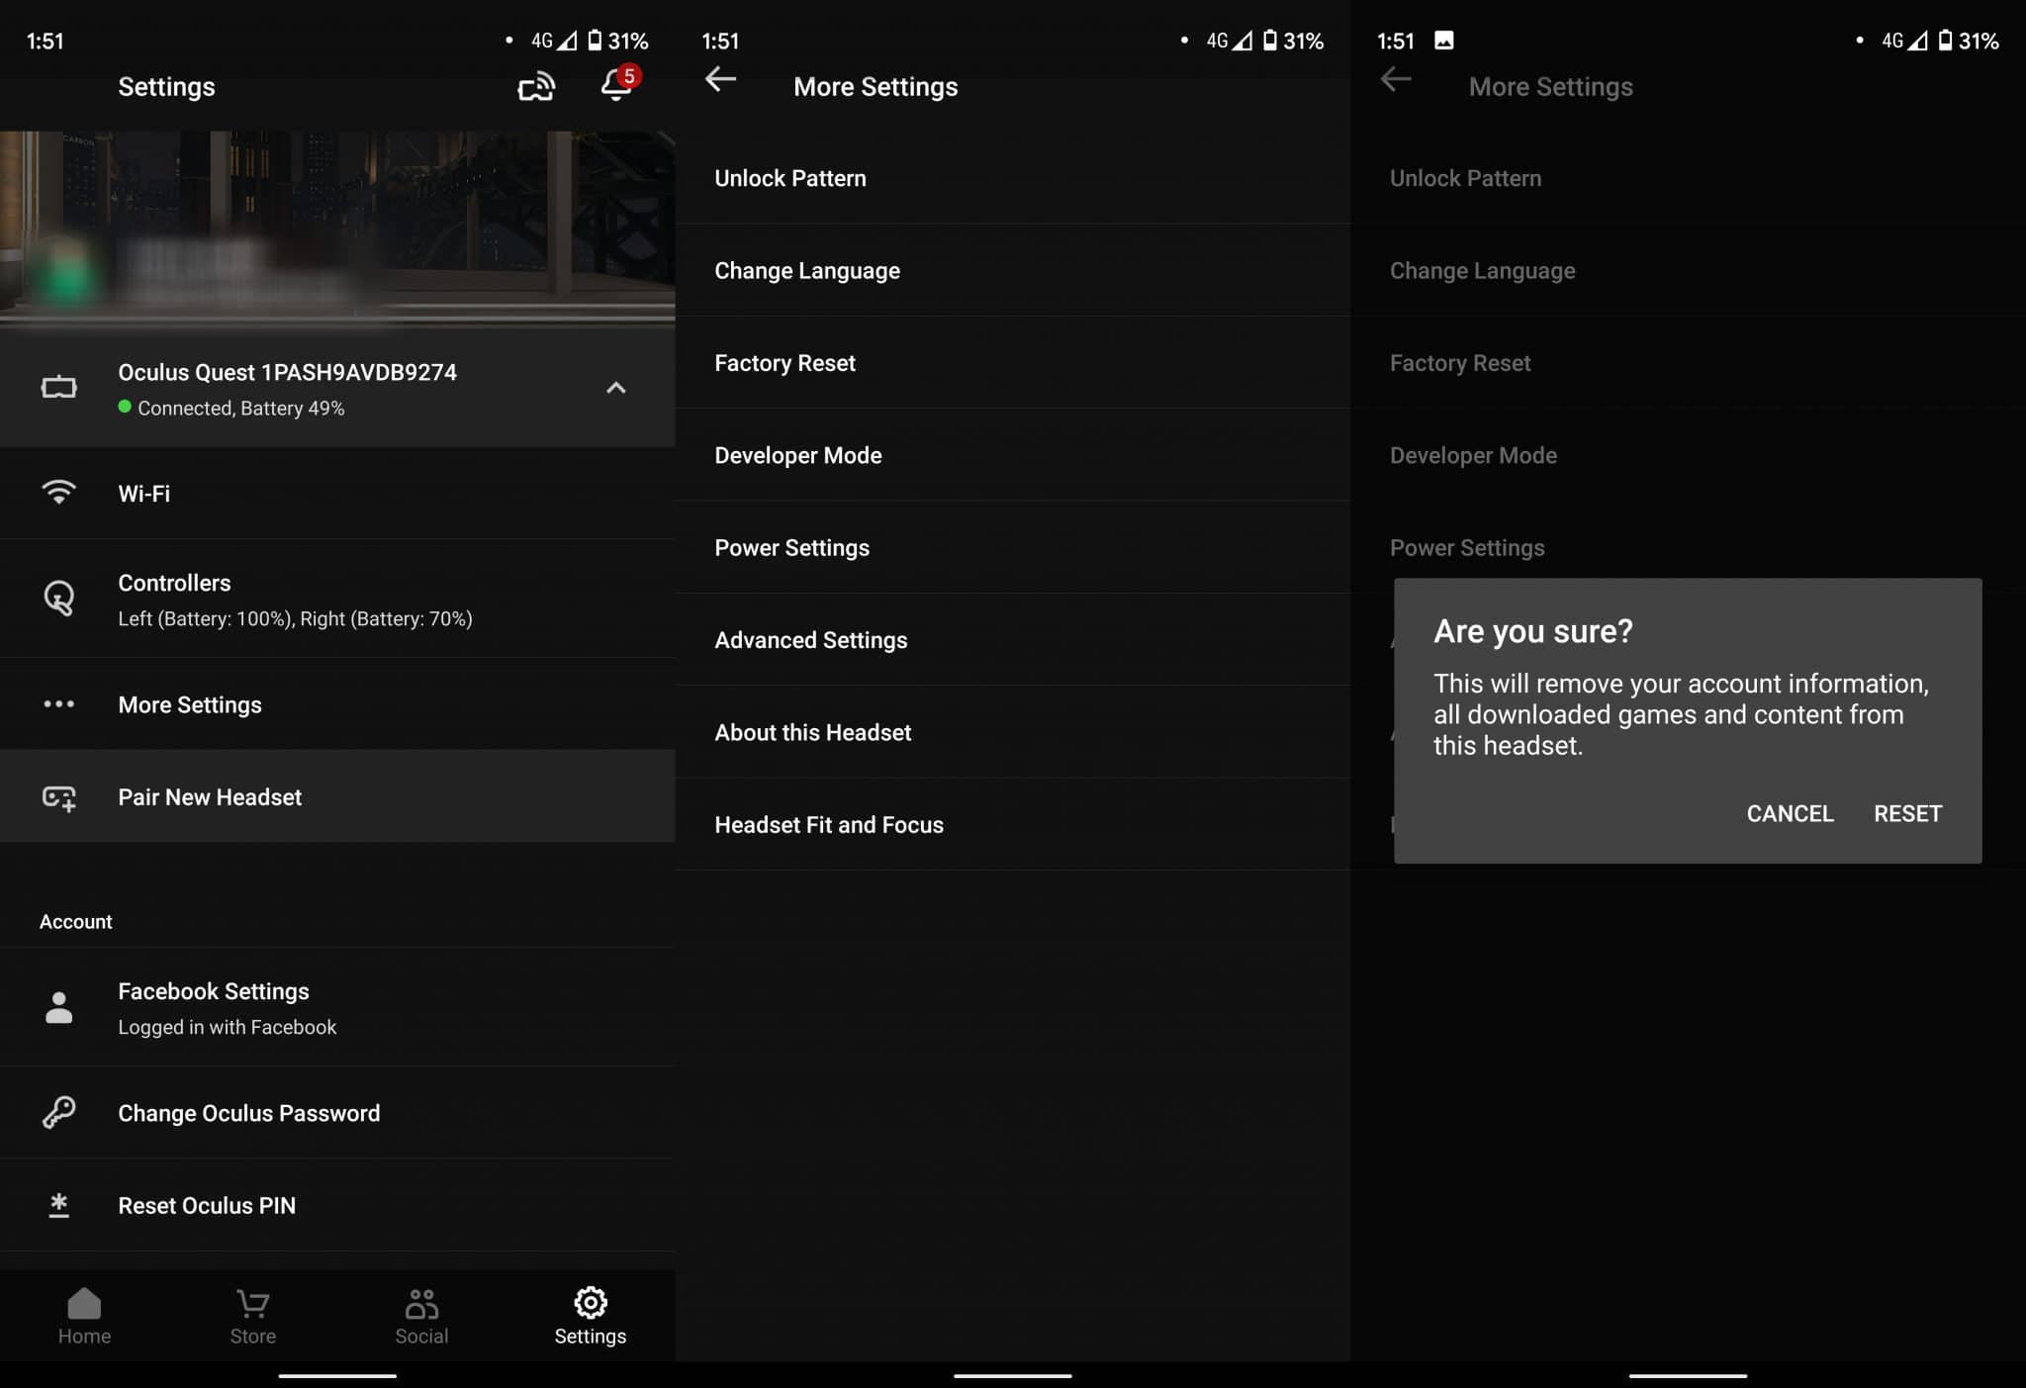Screen dimensions: 2026x1388
Task: Open Developer Mode settings
Action: 798,455
